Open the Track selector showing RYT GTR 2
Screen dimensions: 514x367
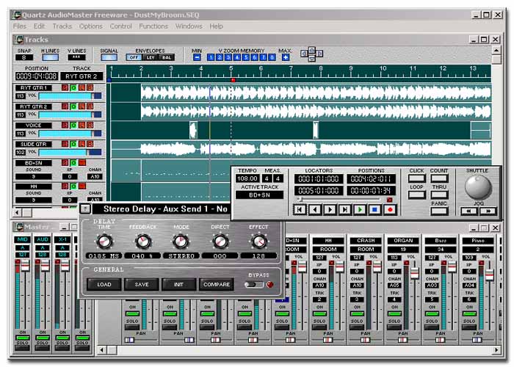pos(82,76)
